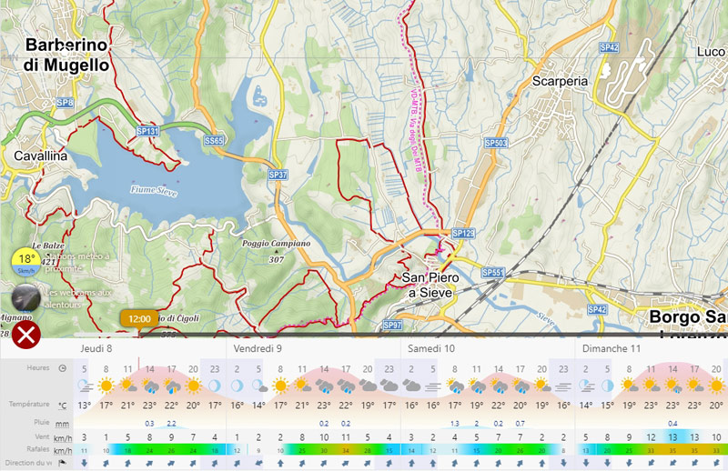Select the Jeudi 8 day header

point(96,348)
